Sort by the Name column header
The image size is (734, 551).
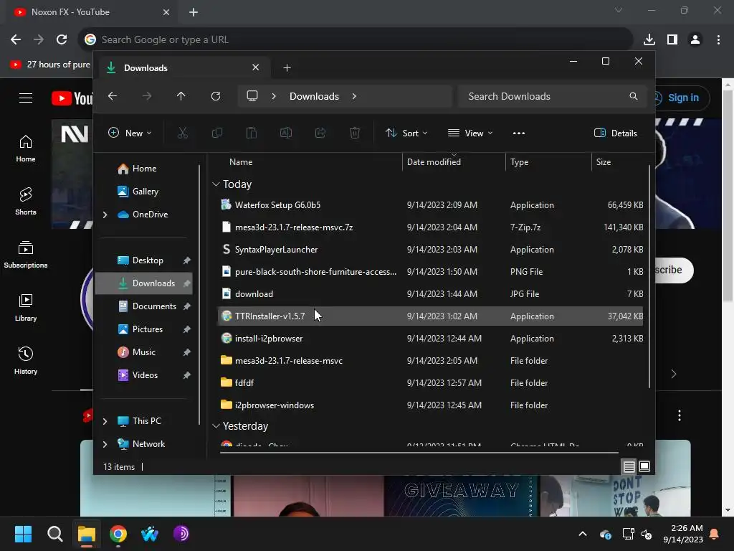(241, 162)
